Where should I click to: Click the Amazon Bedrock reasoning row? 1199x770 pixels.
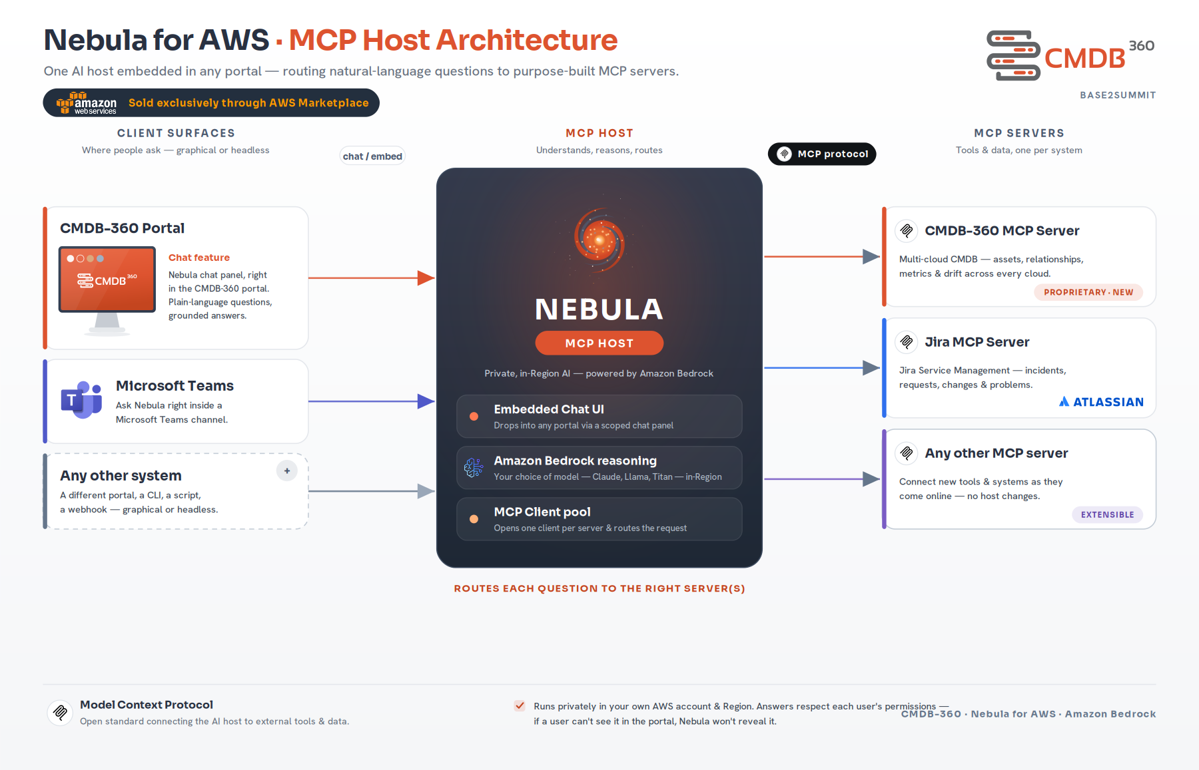(599, 468)
